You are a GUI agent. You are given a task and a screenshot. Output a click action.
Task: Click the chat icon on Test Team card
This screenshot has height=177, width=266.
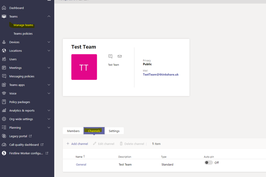tap(110, 56)
